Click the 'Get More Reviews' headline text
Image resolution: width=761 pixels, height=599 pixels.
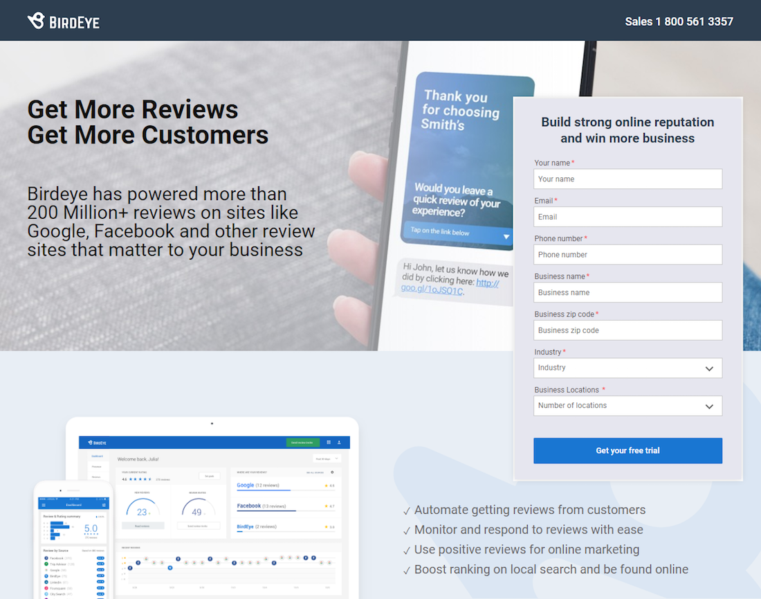pos(133,109)
